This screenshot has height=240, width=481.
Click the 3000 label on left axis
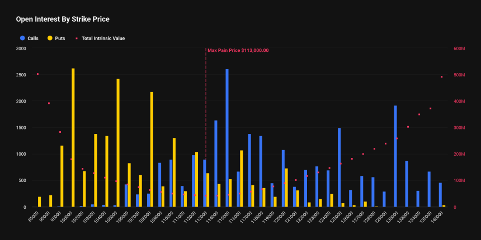pyautogui.click(x=21, y=49)
